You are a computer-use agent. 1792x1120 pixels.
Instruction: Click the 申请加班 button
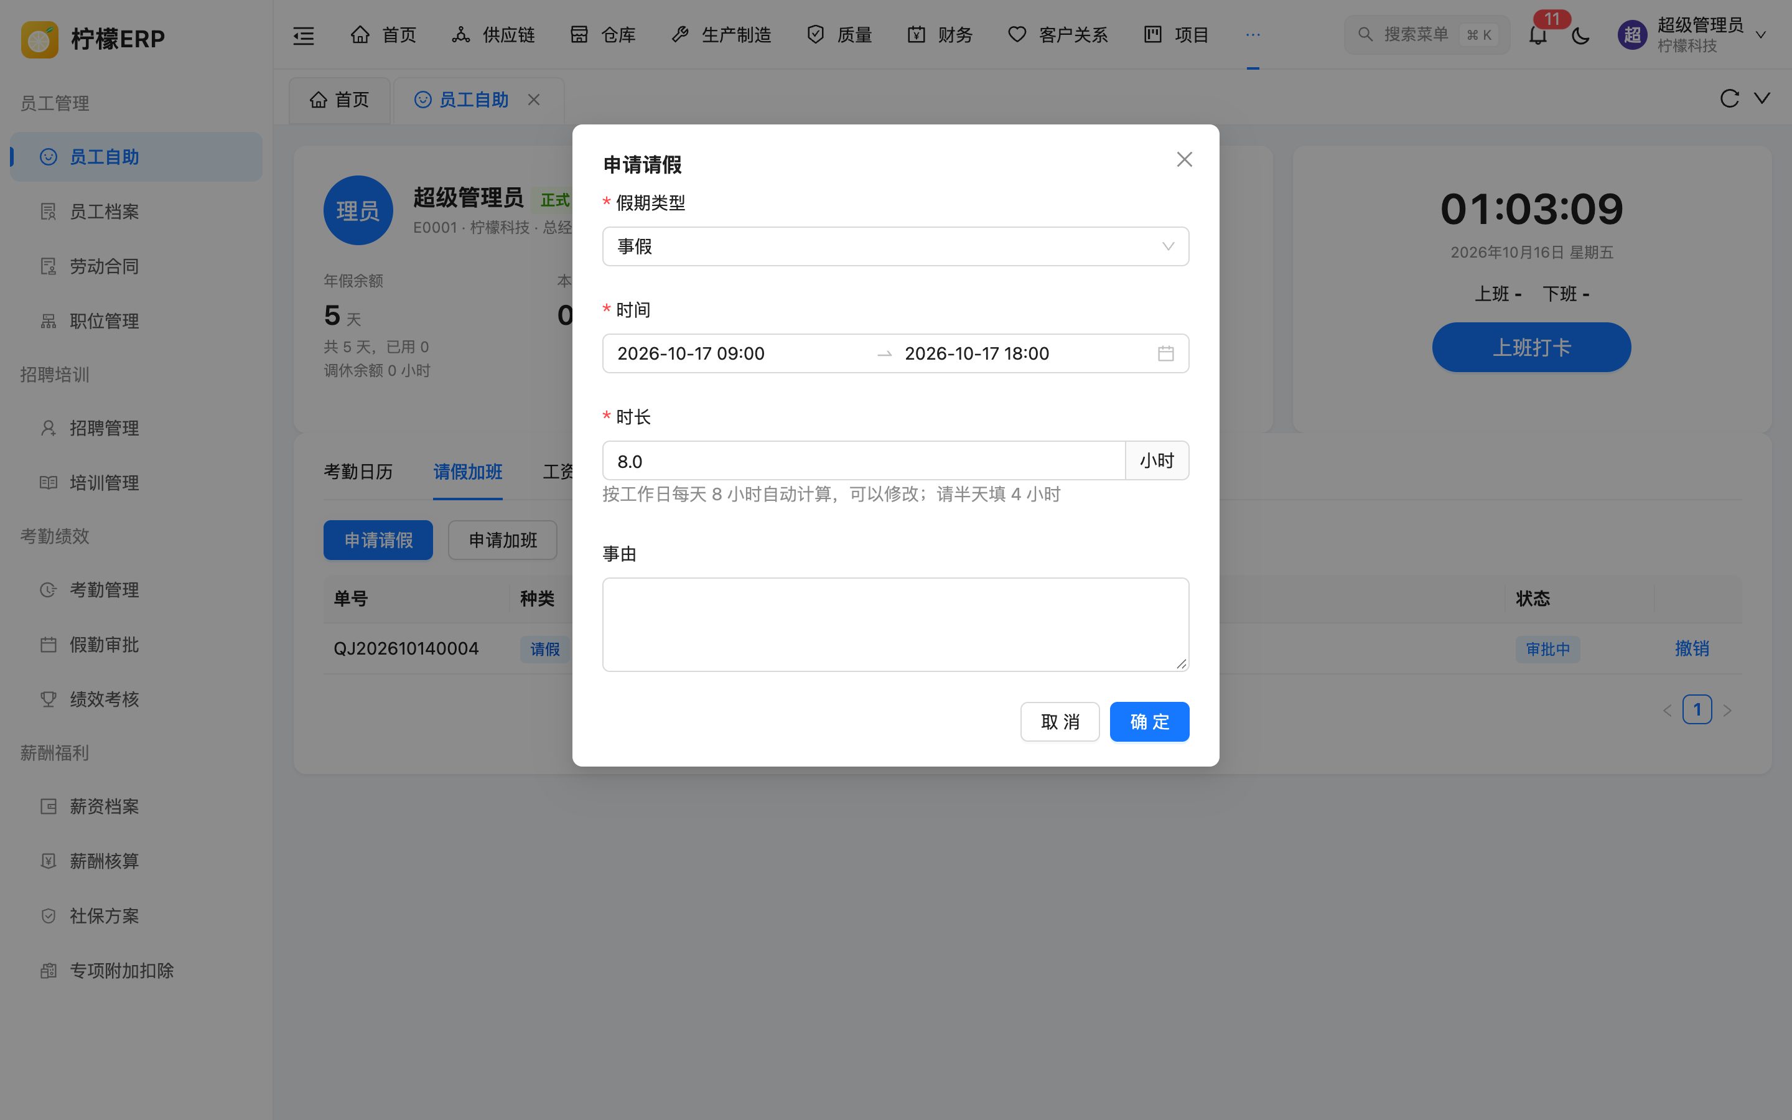(503, 540)
